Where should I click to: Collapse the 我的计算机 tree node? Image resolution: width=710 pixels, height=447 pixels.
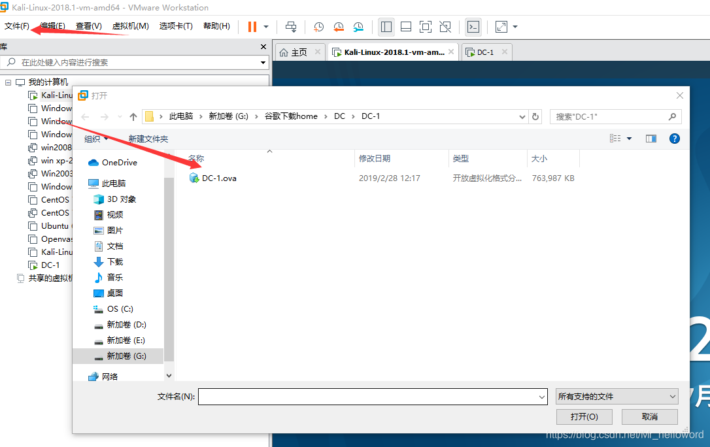click(x=8, y=82)
